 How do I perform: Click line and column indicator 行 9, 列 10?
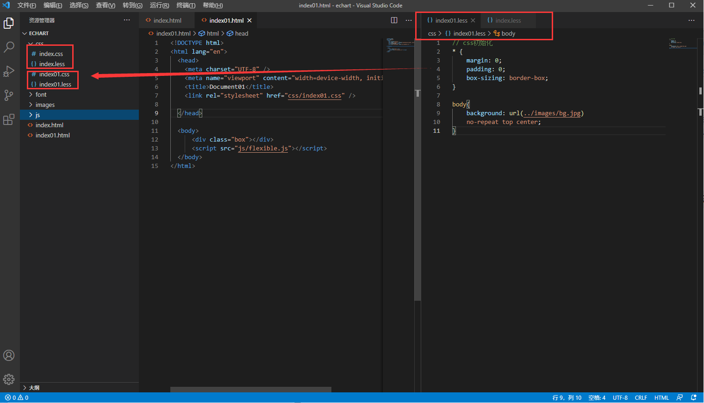click(x=567, y=397)
